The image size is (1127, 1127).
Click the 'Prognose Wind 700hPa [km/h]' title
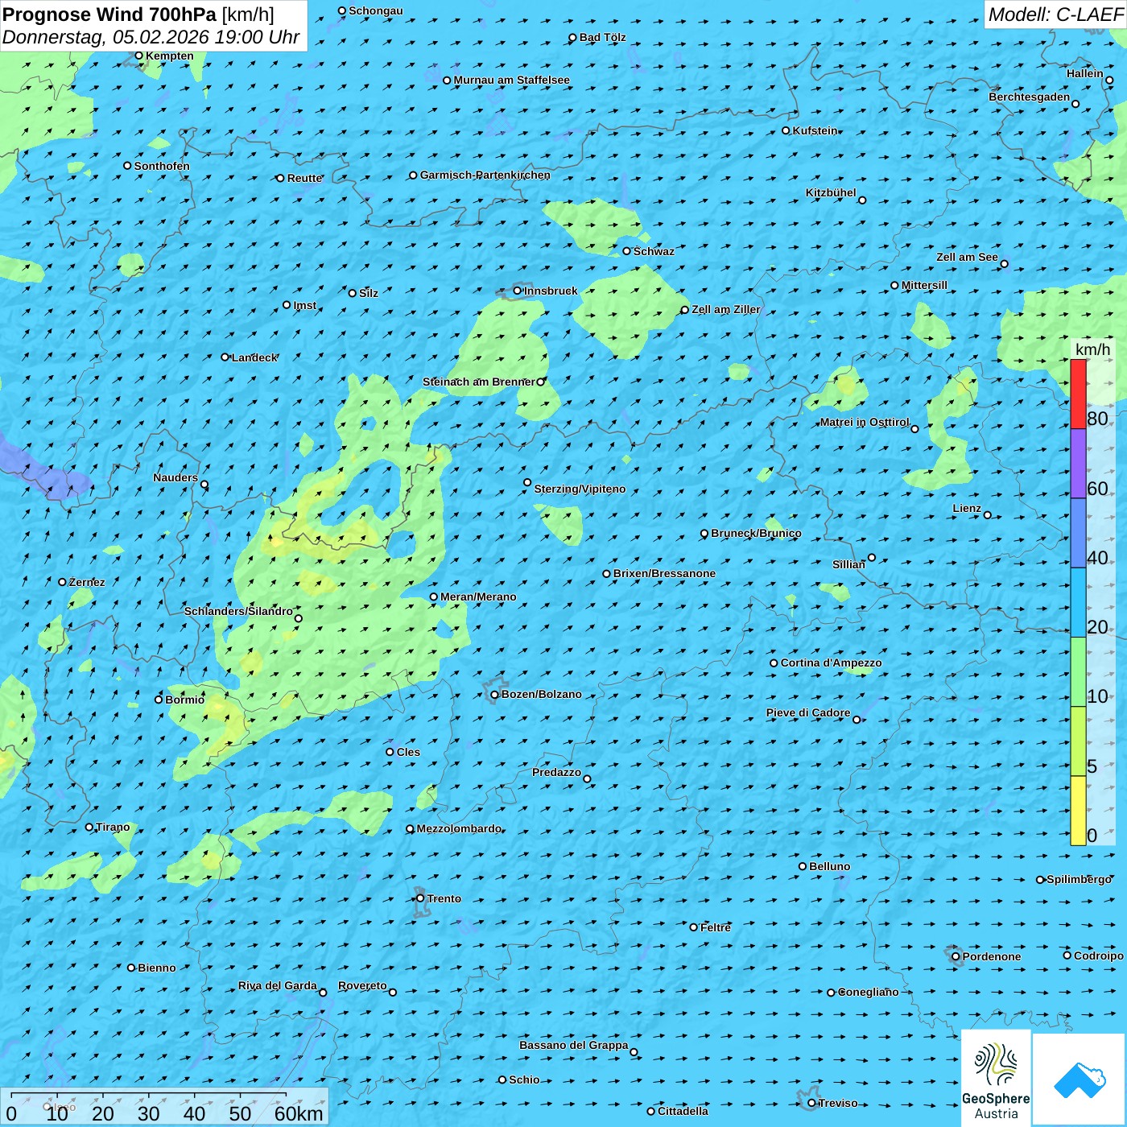click(138, 14)
